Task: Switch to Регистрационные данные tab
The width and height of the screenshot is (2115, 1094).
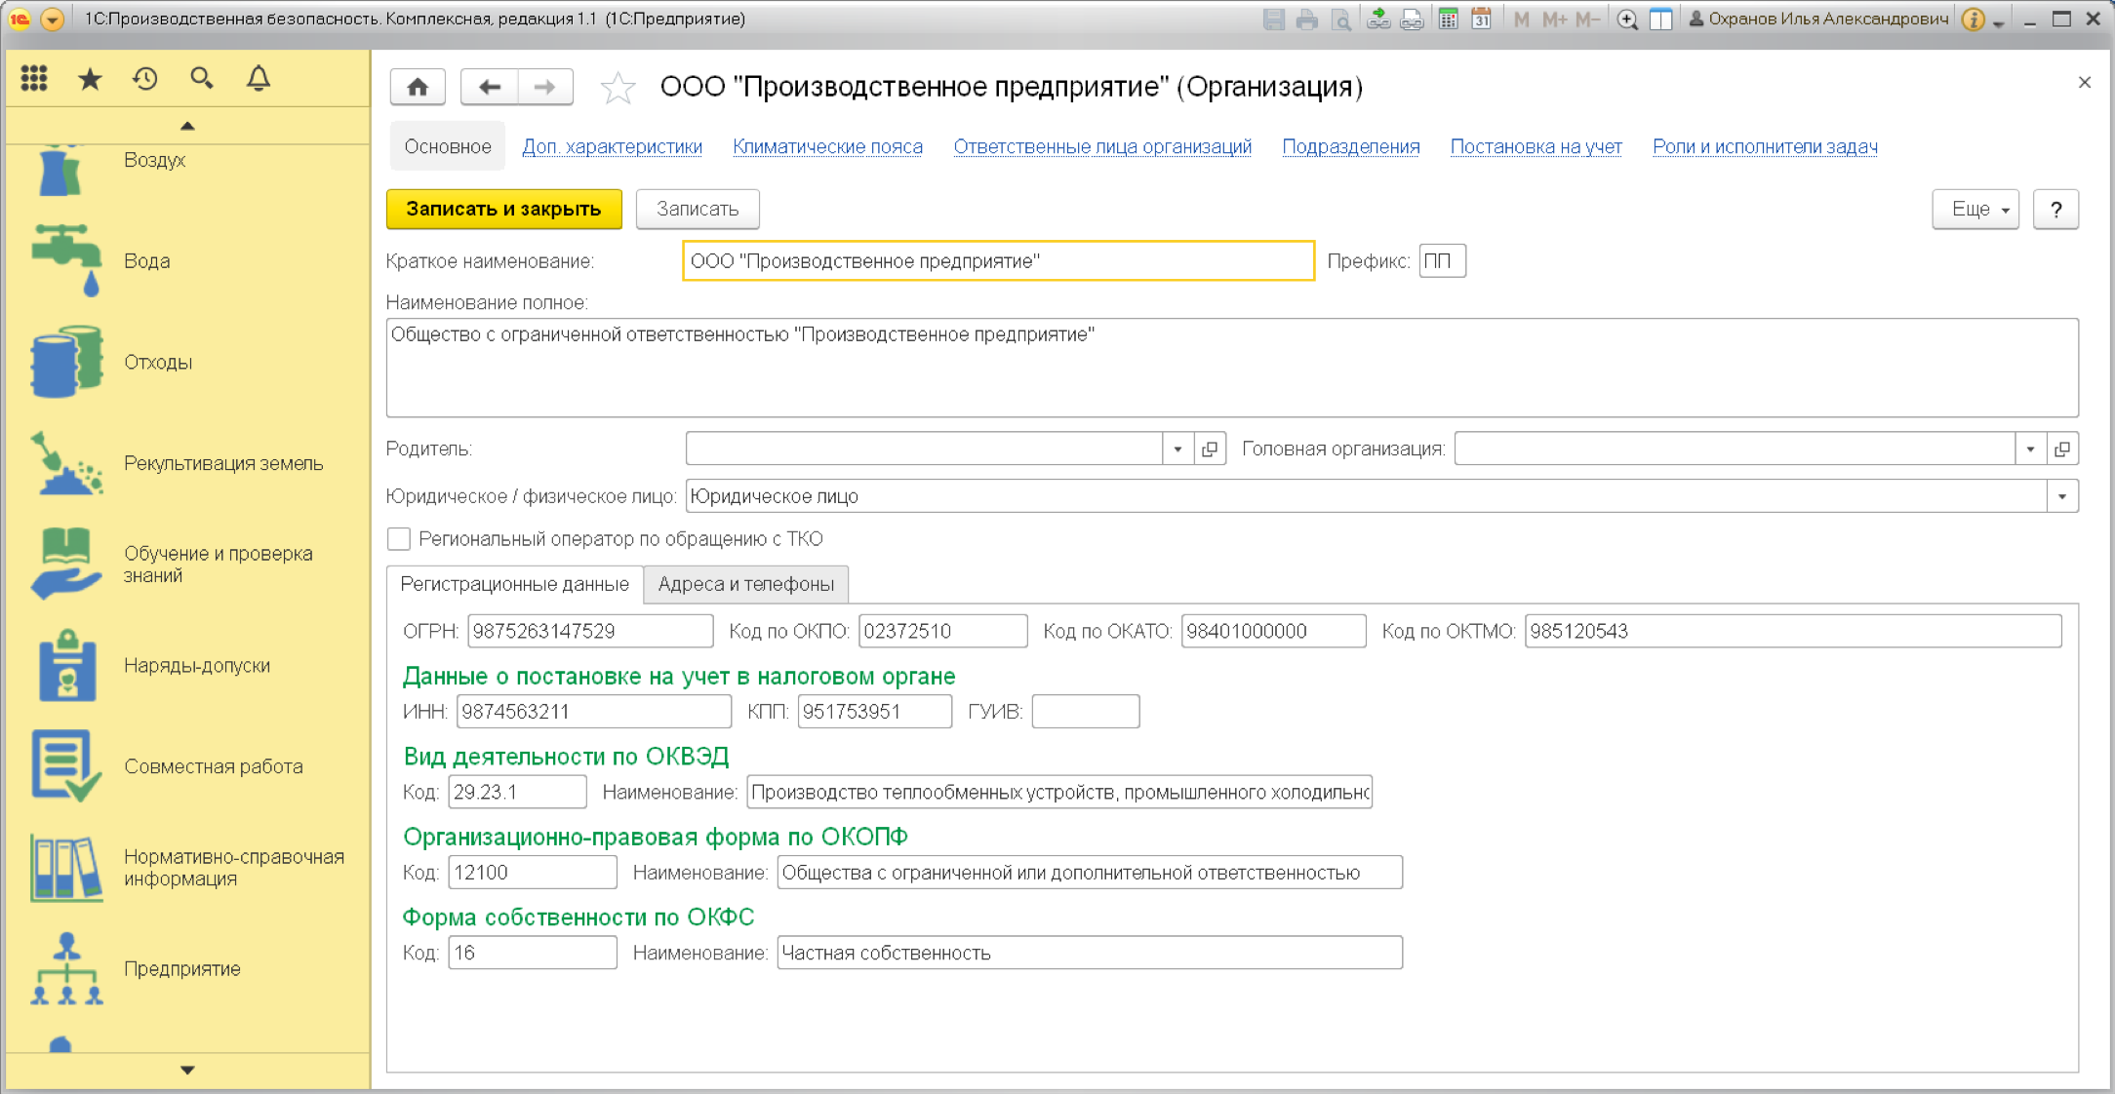Action: (x=514, y=584)
